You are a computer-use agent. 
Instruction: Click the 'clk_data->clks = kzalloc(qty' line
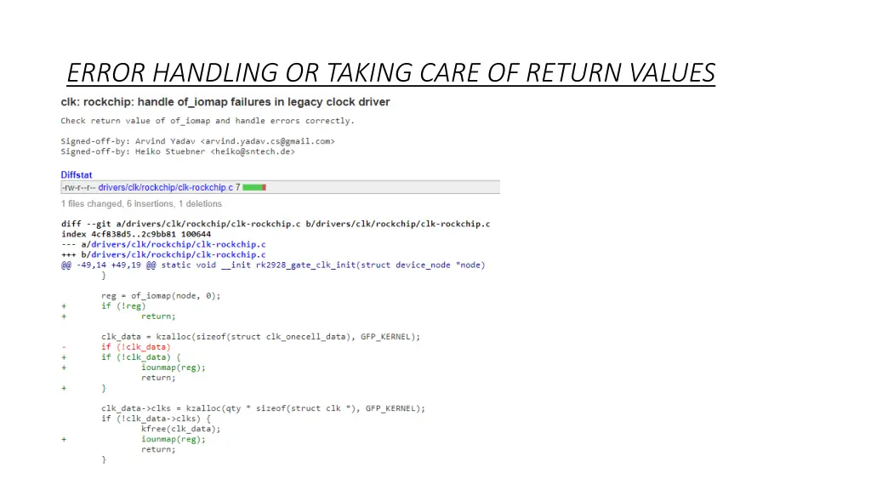263,409
